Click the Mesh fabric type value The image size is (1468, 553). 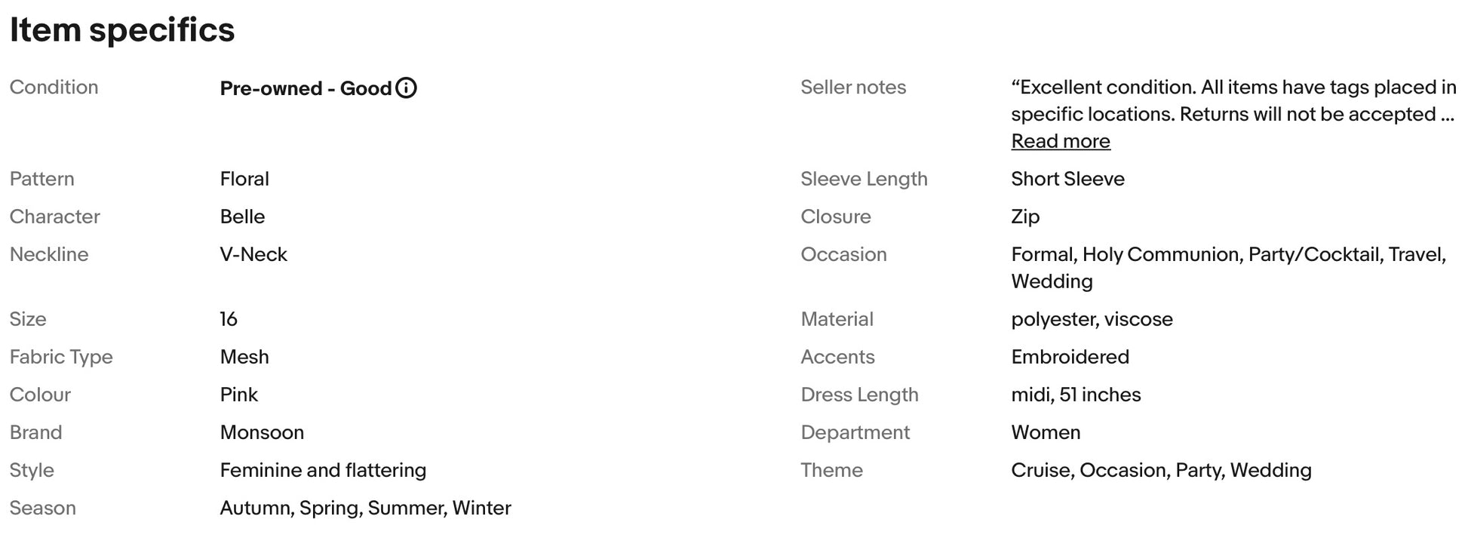coord(244,357)
